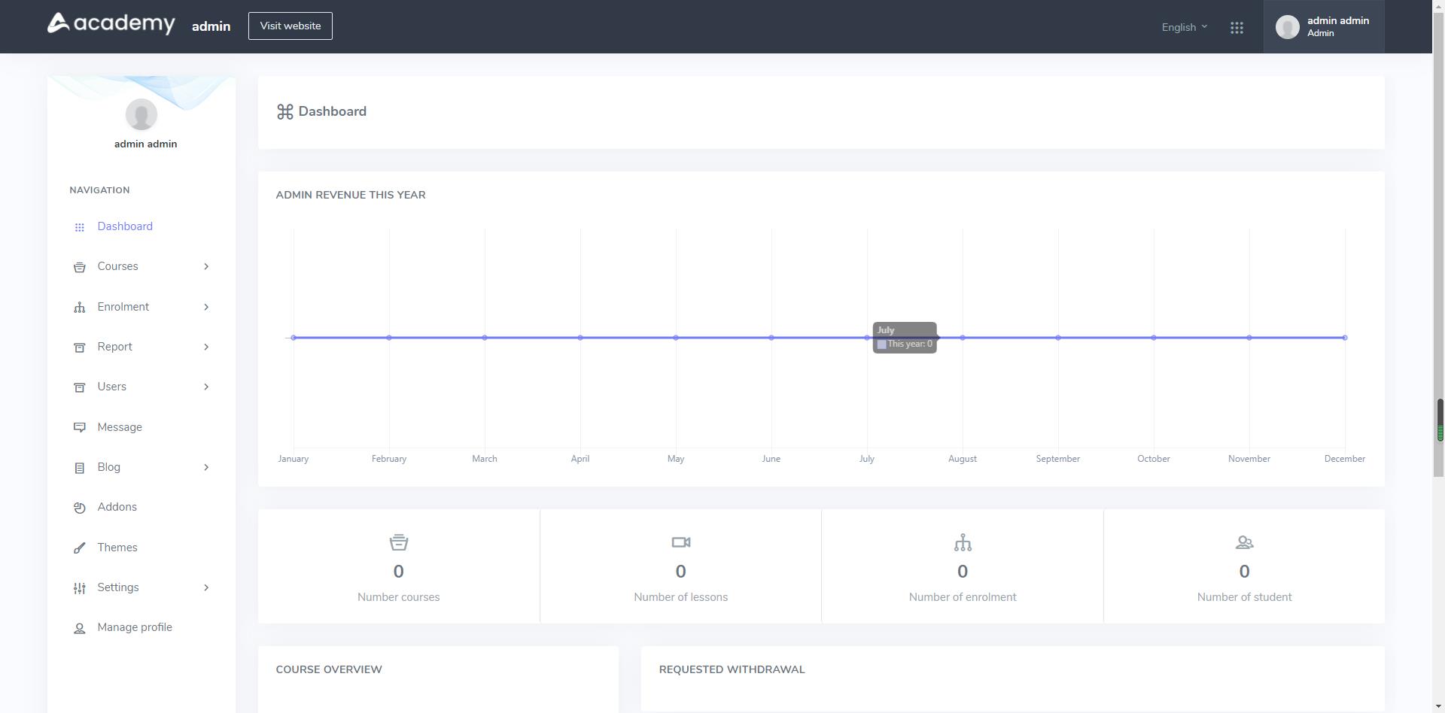
Task: Click the December data point on chart
Action: [1345, 338]
